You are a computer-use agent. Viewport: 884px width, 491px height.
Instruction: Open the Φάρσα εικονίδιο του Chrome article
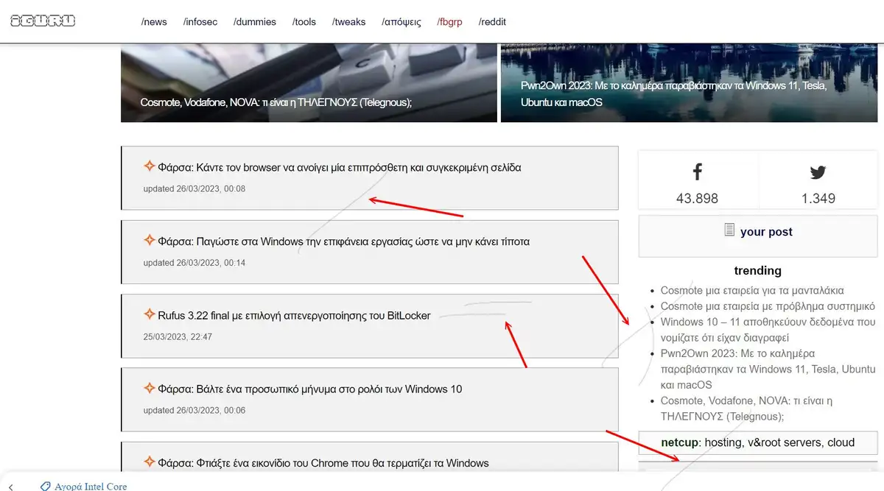click(323, 463)
